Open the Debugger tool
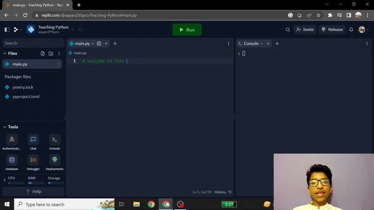The width and height of the screenshot is (374, 210). (x=33, y=163)
